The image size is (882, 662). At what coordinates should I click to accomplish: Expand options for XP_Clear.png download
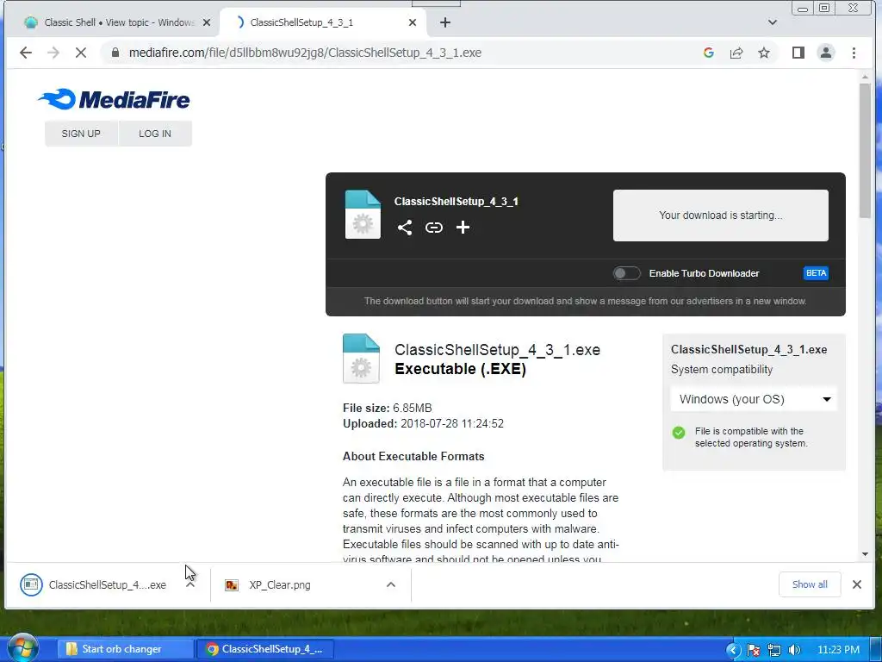click(391, 585)
